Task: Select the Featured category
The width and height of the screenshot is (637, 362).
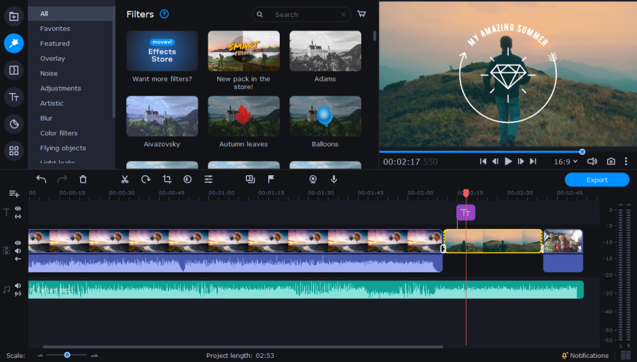Action: (55, 43)
